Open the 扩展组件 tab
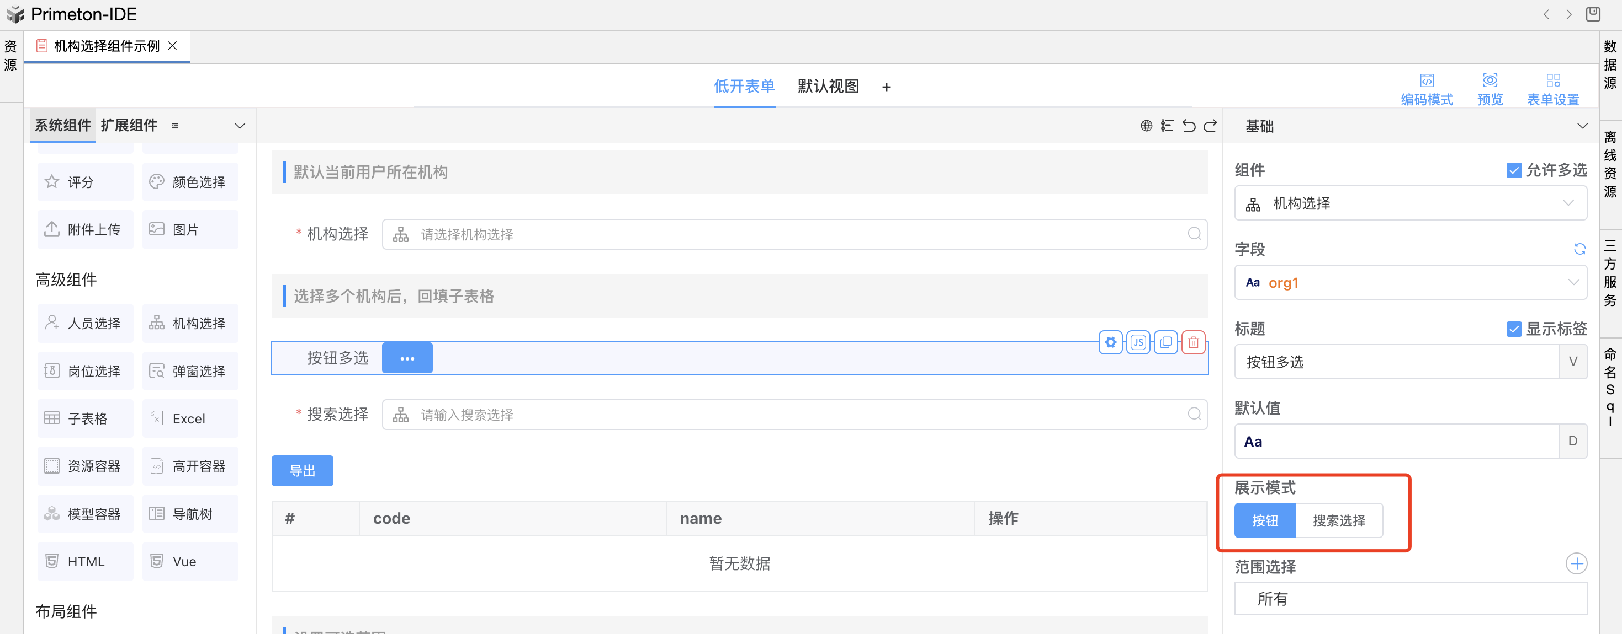 click(129, 125)
